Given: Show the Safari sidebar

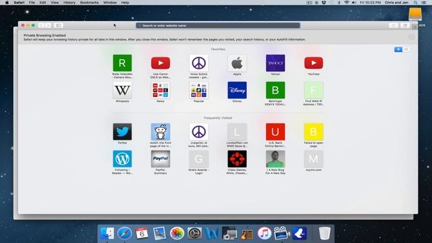Looking at the screenshot, I should pos(59,26).
